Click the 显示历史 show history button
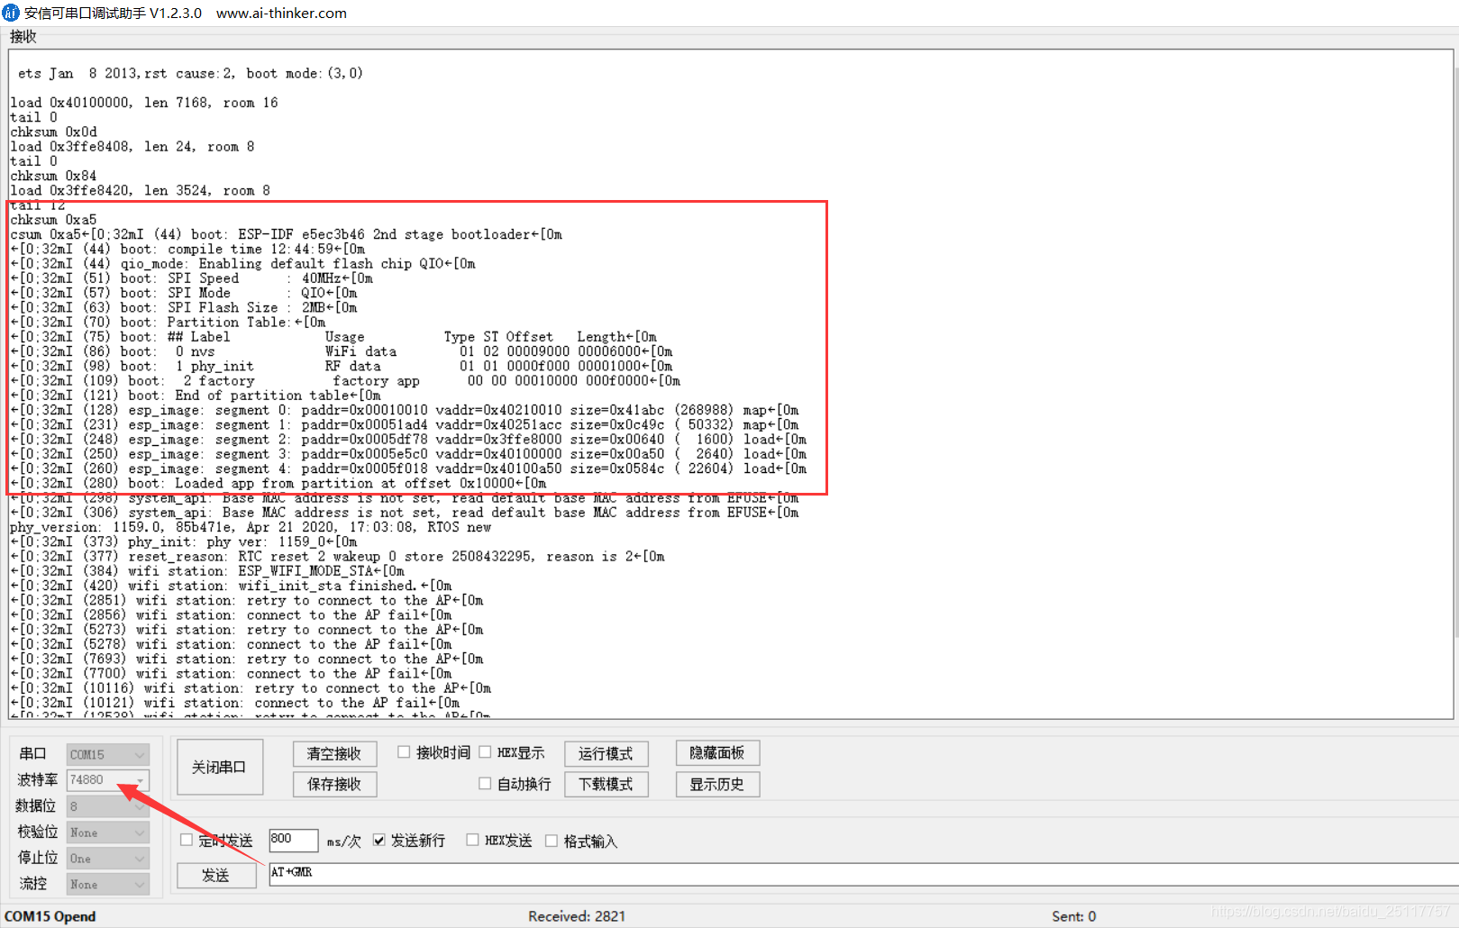 coord(717,785)
